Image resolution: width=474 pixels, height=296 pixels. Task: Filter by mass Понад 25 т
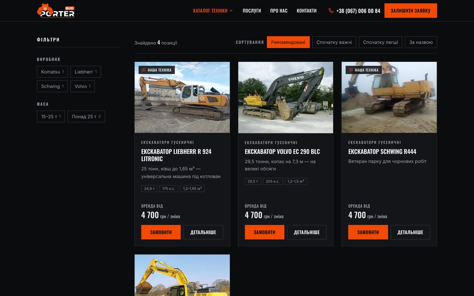(86, 116)
